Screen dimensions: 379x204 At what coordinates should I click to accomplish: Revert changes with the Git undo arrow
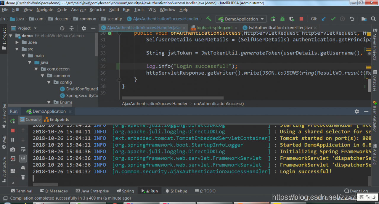click(352, 19)
